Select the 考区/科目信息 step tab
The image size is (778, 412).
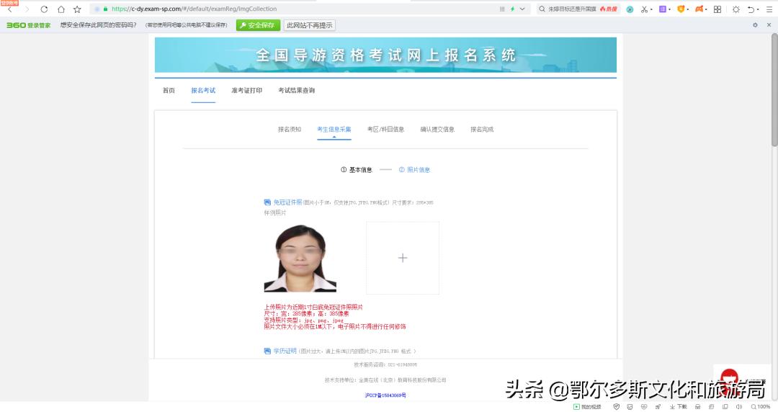pos(385,129)
